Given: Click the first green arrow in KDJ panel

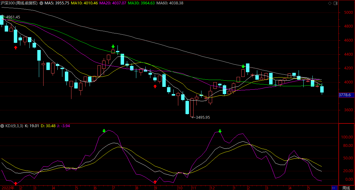Looking at the screenshot, I should tap(104, 131).
